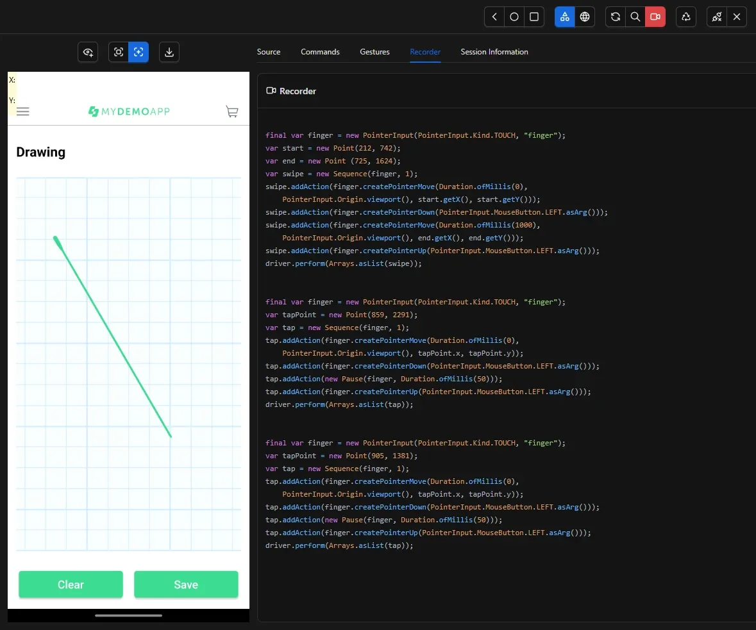
Task: Toggle element handles eye icon
Action: pyautogui.click(x=88, y=52)
